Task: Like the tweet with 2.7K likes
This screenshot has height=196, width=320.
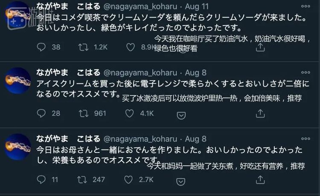Action: pyautogui.click(x=131, y=179)
